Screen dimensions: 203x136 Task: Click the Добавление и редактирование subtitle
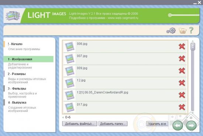[x=20, y=66]
